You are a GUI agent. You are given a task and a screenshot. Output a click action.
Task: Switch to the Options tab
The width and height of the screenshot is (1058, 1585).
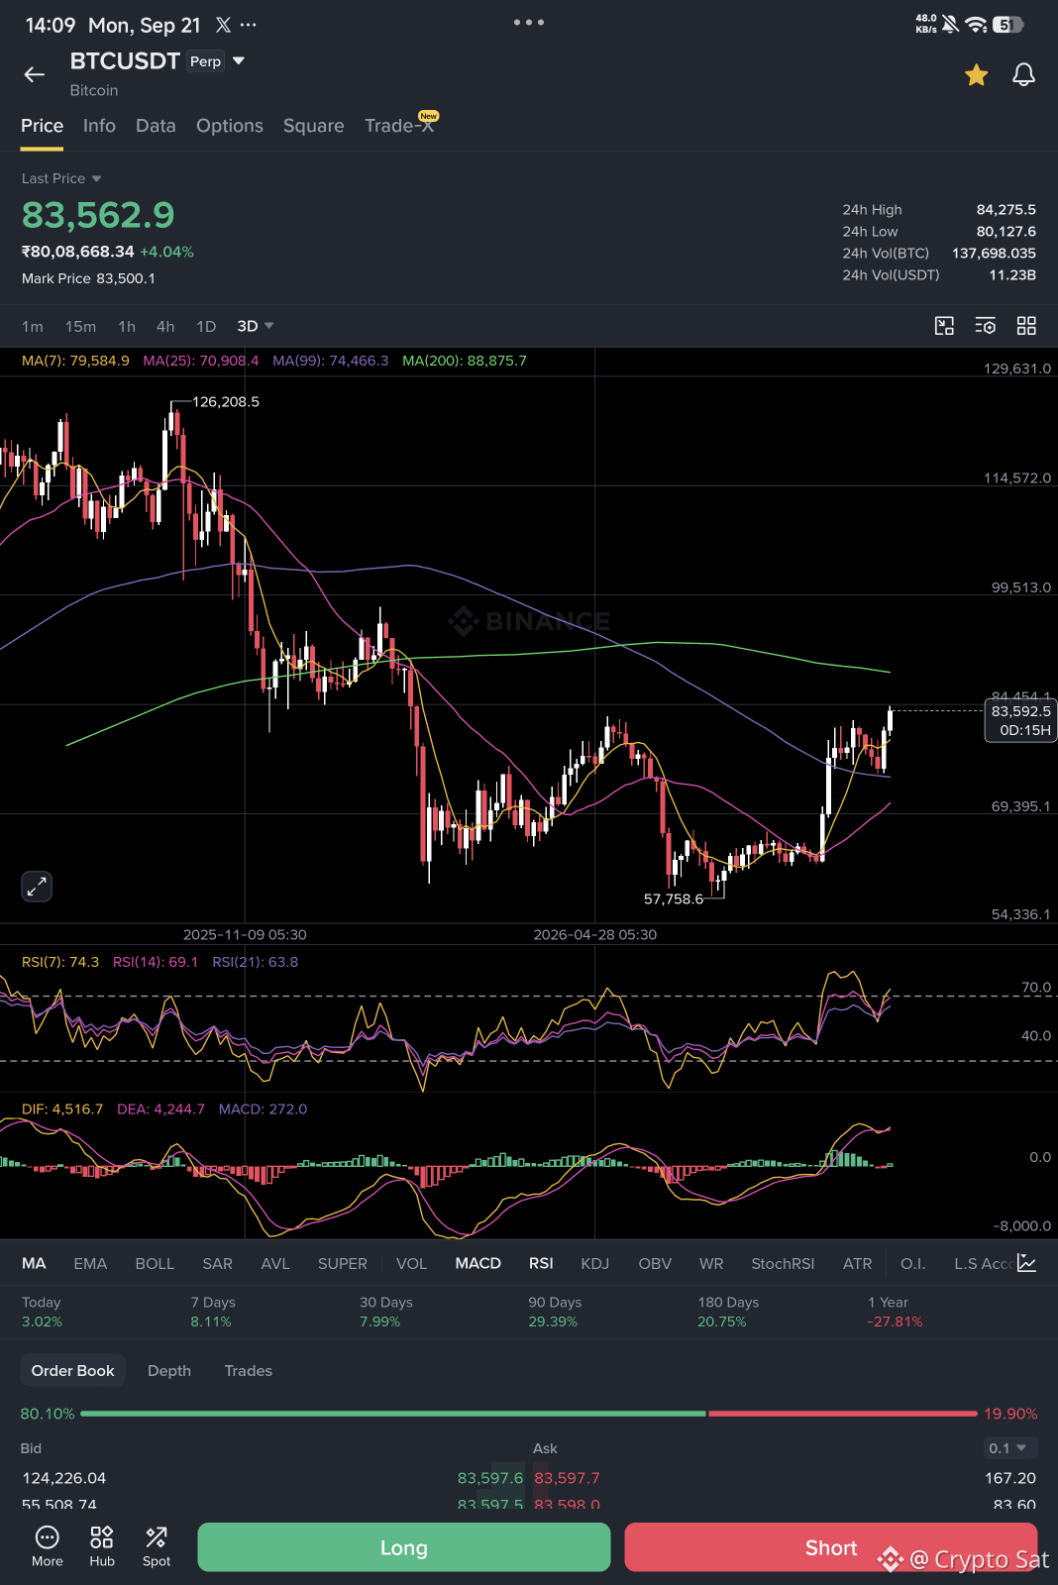click(230, 126)
